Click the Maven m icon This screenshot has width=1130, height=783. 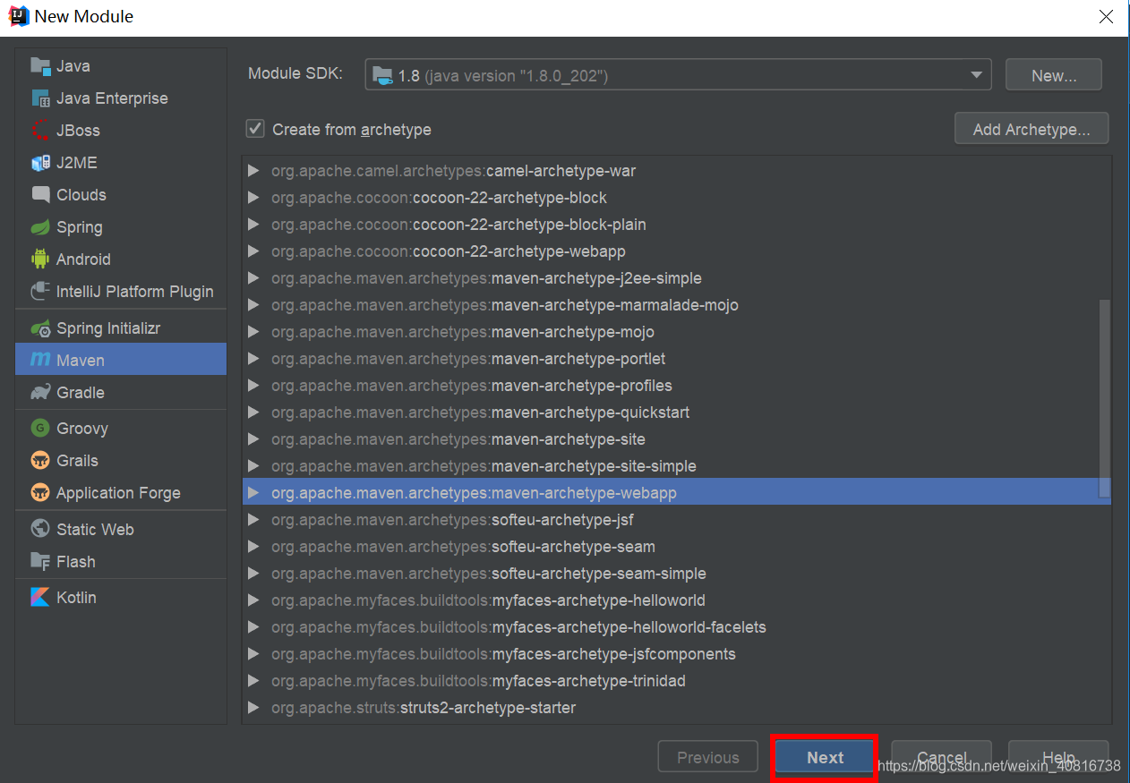[x=40, y=360]
